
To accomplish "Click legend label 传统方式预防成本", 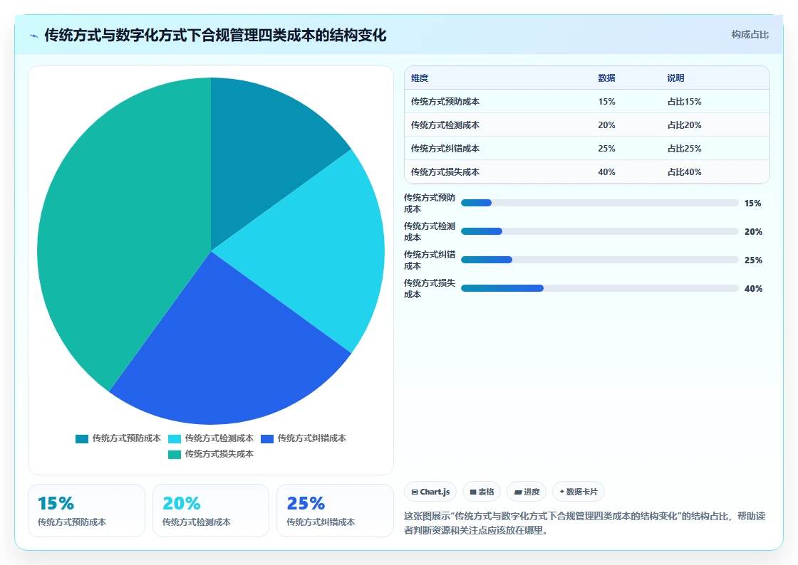I will [x=126, y=438].
